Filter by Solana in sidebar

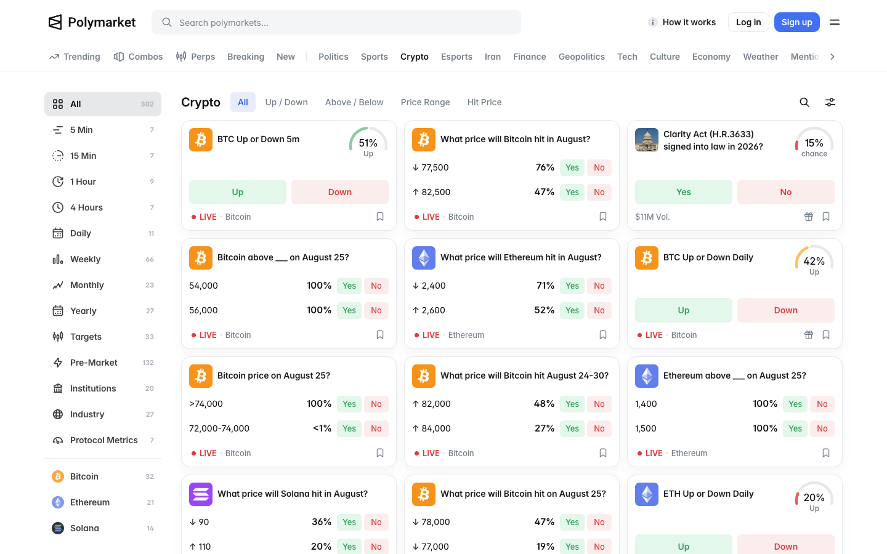click(x=103, y=528)
